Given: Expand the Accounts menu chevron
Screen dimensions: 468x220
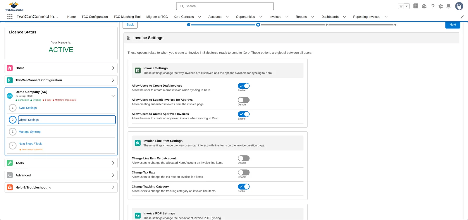Looking at the screenshot, I should (x=227, y=17).
